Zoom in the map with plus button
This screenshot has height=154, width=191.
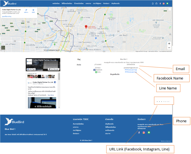point(169,44)
